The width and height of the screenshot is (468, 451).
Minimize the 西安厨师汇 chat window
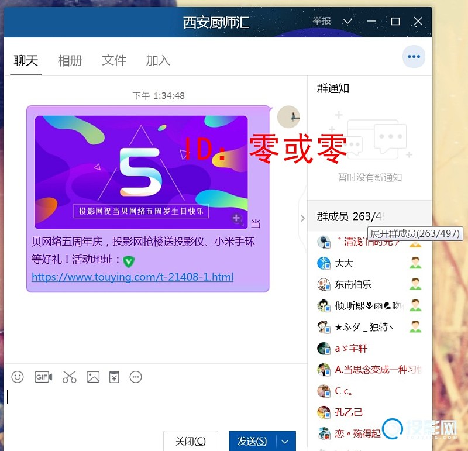click(x=371, y=21)
